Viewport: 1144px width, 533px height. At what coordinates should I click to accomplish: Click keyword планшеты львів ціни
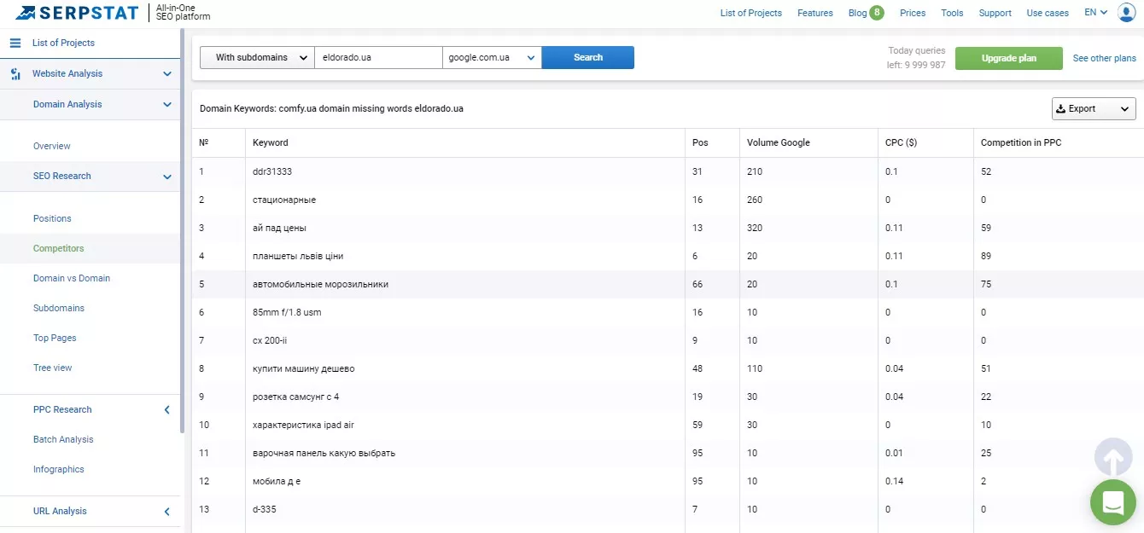(x=298, y=256)
